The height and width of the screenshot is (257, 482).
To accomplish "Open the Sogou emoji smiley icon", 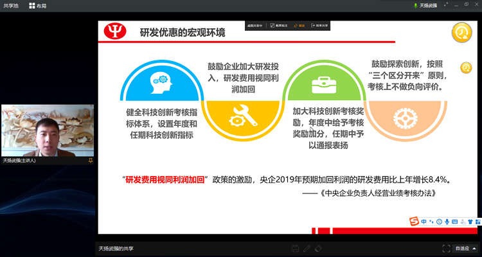I will pos(439,222).
